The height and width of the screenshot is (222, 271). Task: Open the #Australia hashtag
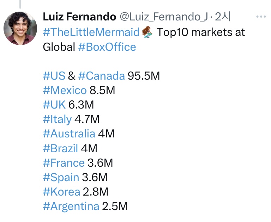69,134
